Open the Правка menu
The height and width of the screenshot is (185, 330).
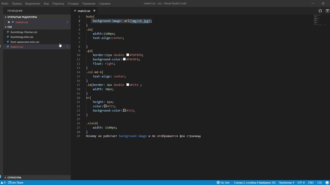[x=17, y=3]
